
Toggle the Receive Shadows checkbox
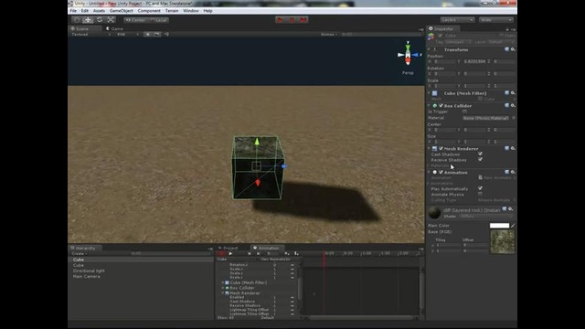[480, 160]
